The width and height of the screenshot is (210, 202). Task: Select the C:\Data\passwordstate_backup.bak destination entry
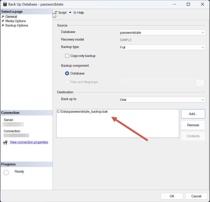[82, 112]
